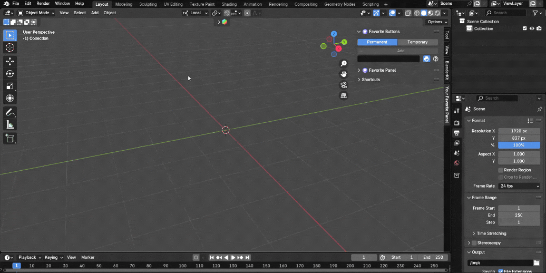This screenshot has height=273, width=546.
Task: Jump to the end frame button
Action: tap(247, 257)
